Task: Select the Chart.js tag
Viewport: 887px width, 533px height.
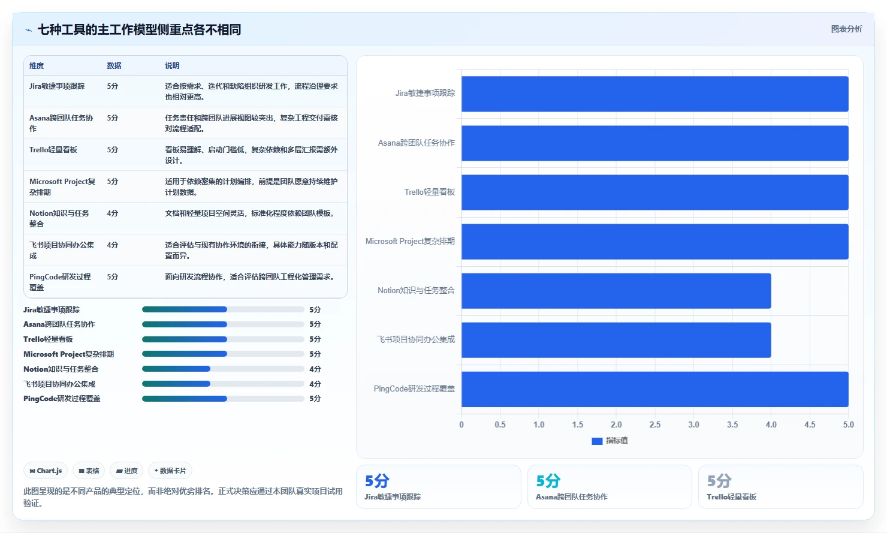Action: point(46,471)
